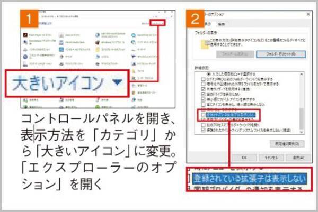Image resolution: width=318 pixels, height=212 pixels.
Task: Open エクスプローラーのオプション item
Action: coord(110,49)
